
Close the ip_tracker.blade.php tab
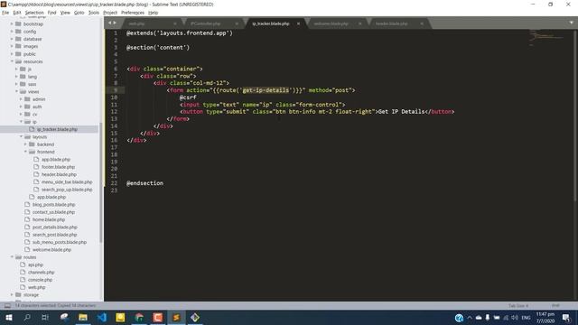(298, 23)
